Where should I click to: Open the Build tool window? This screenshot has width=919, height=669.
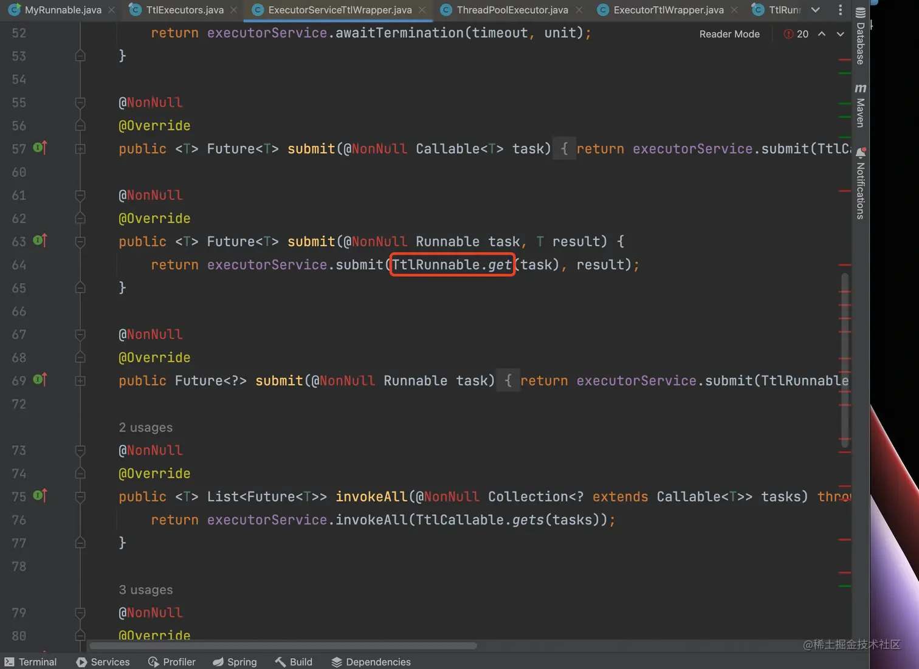[294, 662]
